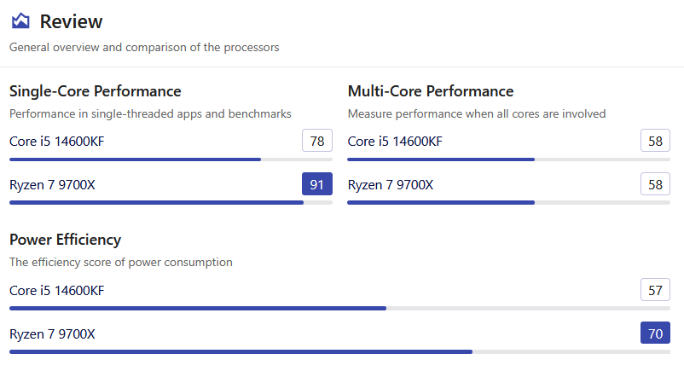This screenshot has height=371, width=684.
Task: Click the Core i5 14600KF multi-core score 58
Action: 655,141
